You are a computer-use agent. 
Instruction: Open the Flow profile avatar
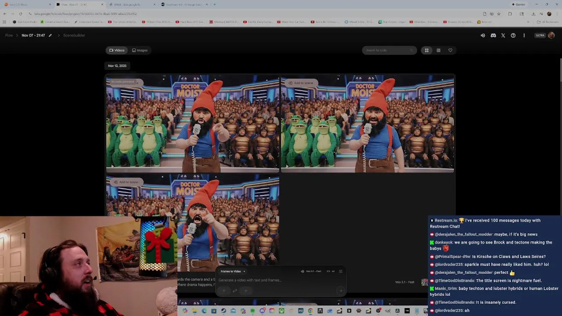click(x=551, y=36)
